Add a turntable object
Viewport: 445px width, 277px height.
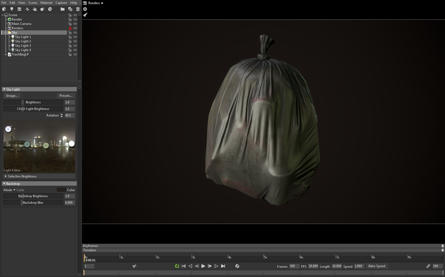[x=50, y=9]
